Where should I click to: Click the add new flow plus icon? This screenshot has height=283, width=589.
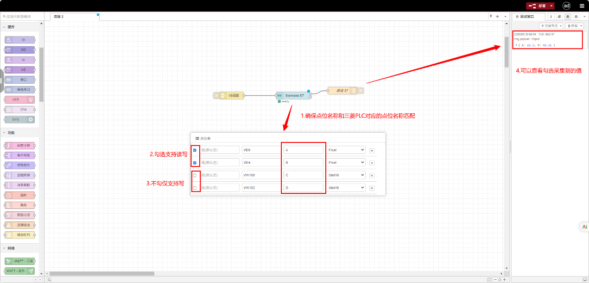(497, 16)
